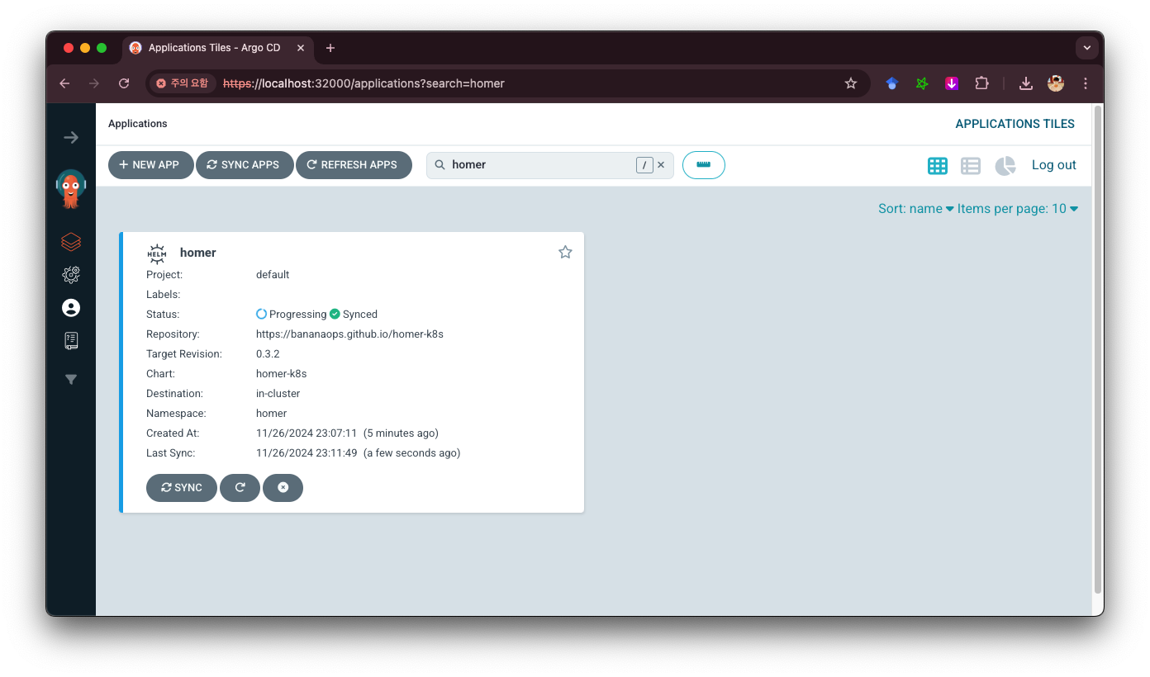Click the slash shortcut hint in search
The height and width of the screenshot is (677, 1150).
point(644,165)
